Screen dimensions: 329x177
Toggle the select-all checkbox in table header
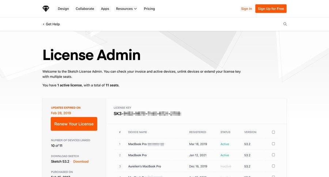tap(273, 132)
